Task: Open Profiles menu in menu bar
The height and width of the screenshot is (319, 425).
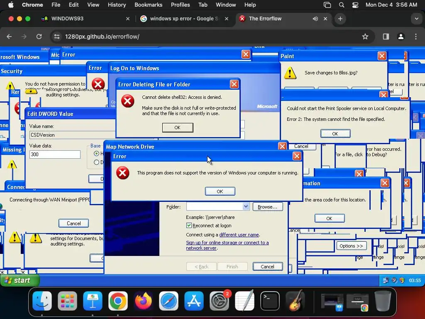Action: 180,5
